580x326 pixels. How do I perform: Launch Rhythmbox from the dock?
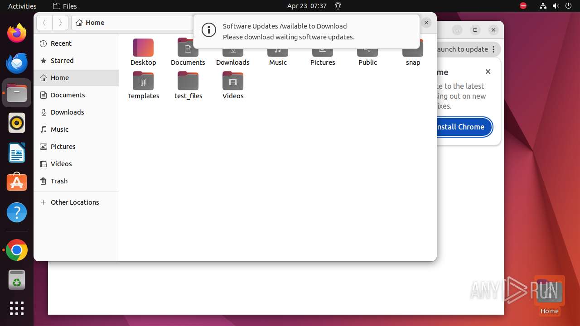pyautogui.click(x=17, y=123)
